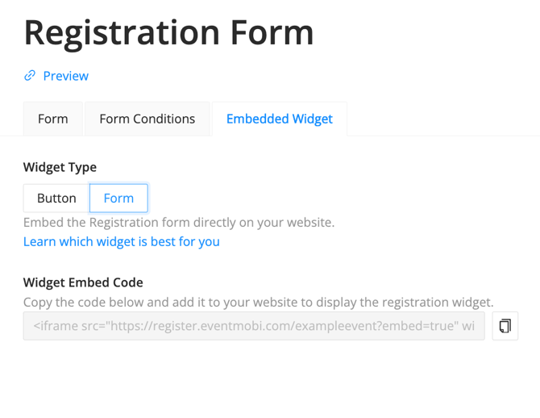The width and height of the screenshot is (540, 418).
Task: Click inside the iframe embed code field
Action: click(x=254, y=326)
